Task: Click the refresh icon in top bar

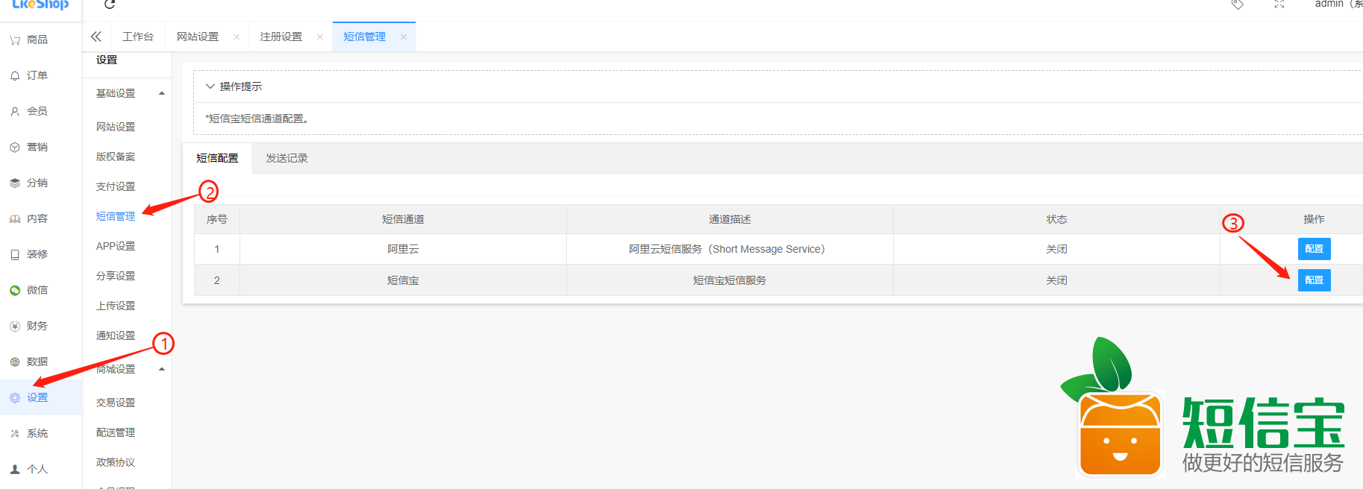Action: tap(110, 4)
